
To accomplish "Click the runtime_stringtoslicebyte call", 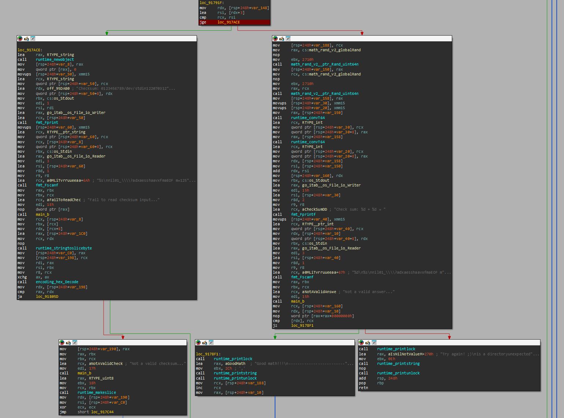I will [x=64, y=248].
